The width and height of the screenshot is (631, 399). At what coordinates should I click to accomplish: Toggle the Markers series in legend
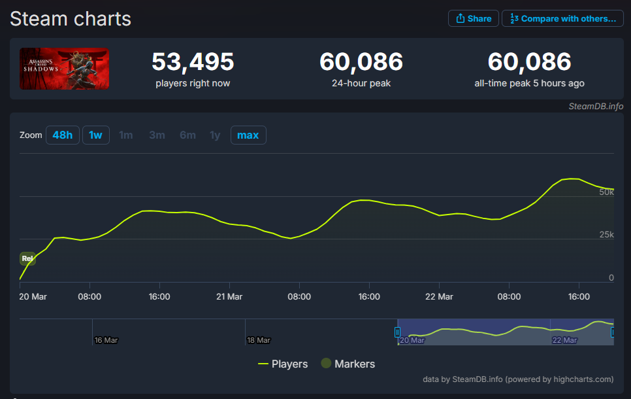[348, 364]
